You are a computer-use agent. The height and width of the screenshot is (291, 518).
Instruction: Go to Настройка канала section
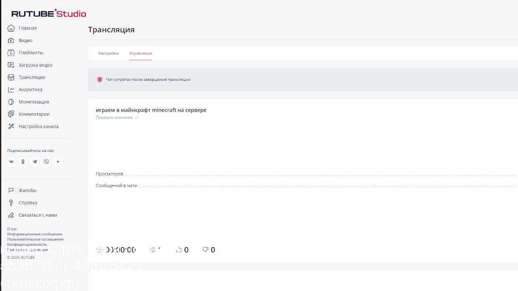[x=38, y=127]
